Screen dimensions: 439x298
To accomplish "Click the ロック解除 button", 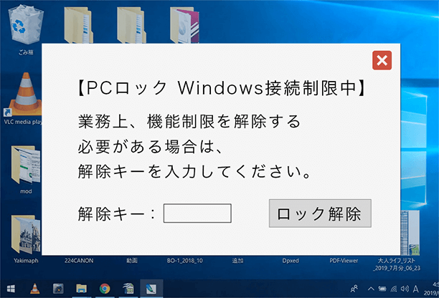I will coord(320,213).
